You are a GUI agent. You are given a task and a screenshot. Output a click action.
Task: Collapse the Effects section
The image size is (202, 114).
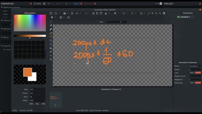2,37
